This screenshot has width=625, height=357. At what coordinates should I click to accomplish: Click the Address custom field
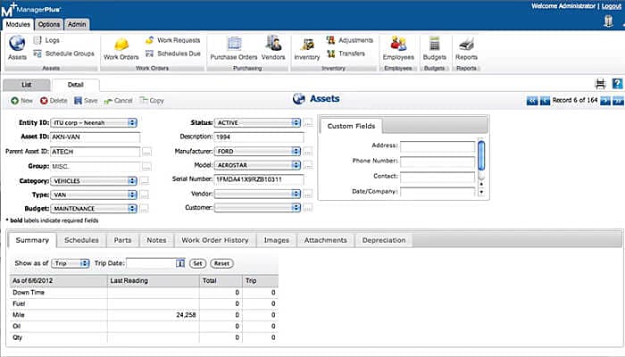coord(437,146)
